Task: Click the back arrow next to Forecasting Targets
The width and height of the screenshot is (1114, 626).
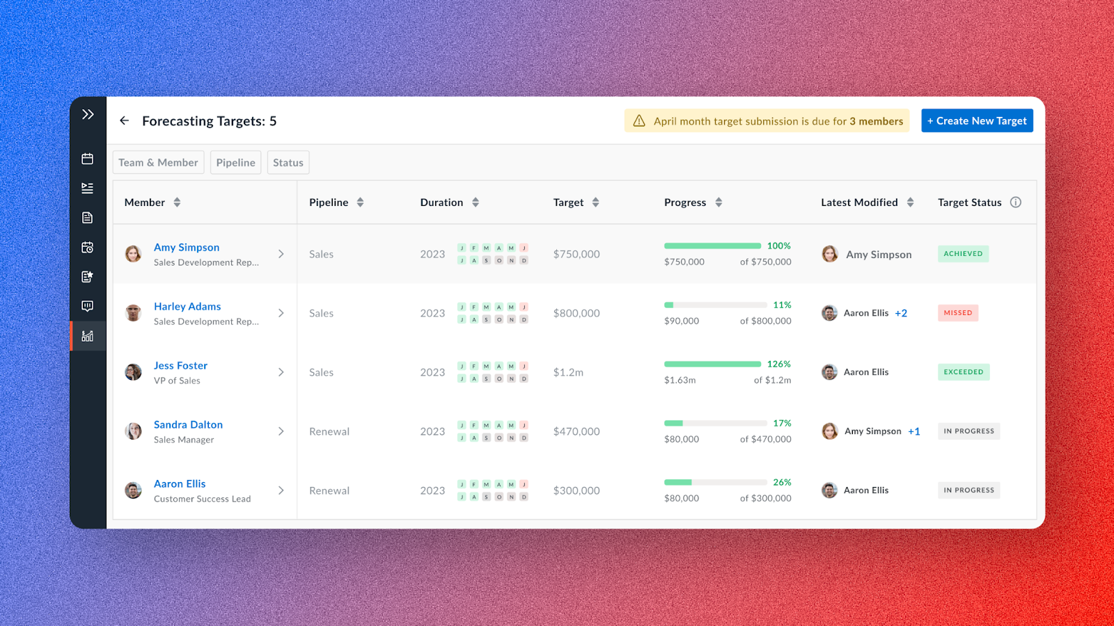Action: click(124, 120)
